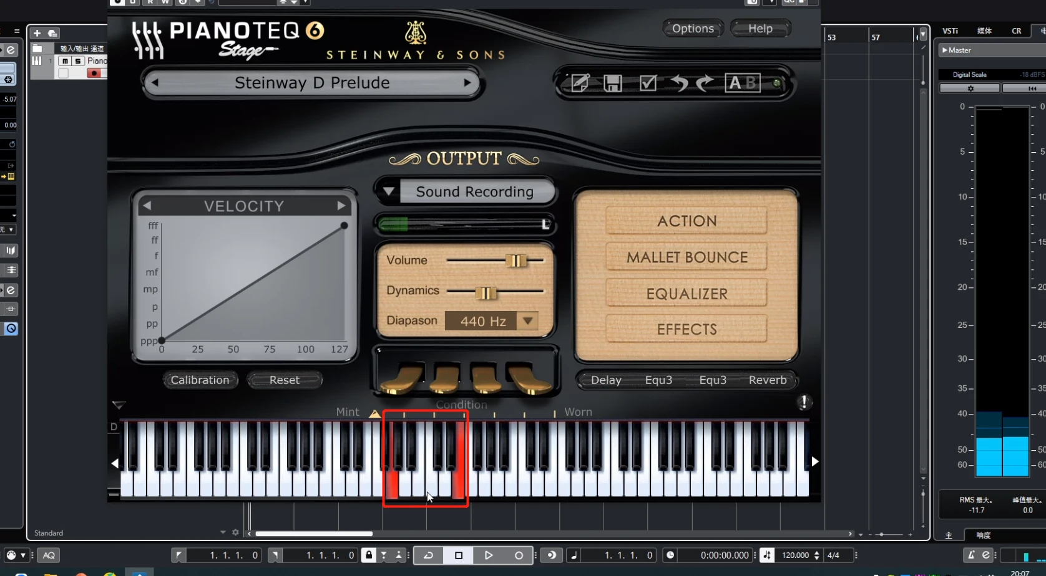Click the meter reset skip-back button

click(1032, 89)
